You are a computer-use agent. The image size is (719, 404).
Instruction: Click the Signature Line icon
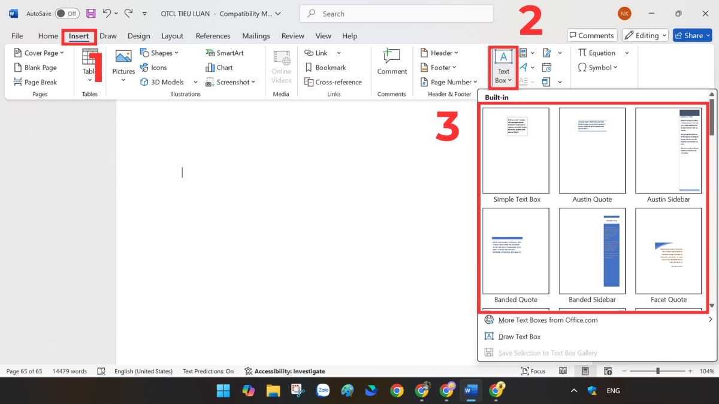[546, 53]
